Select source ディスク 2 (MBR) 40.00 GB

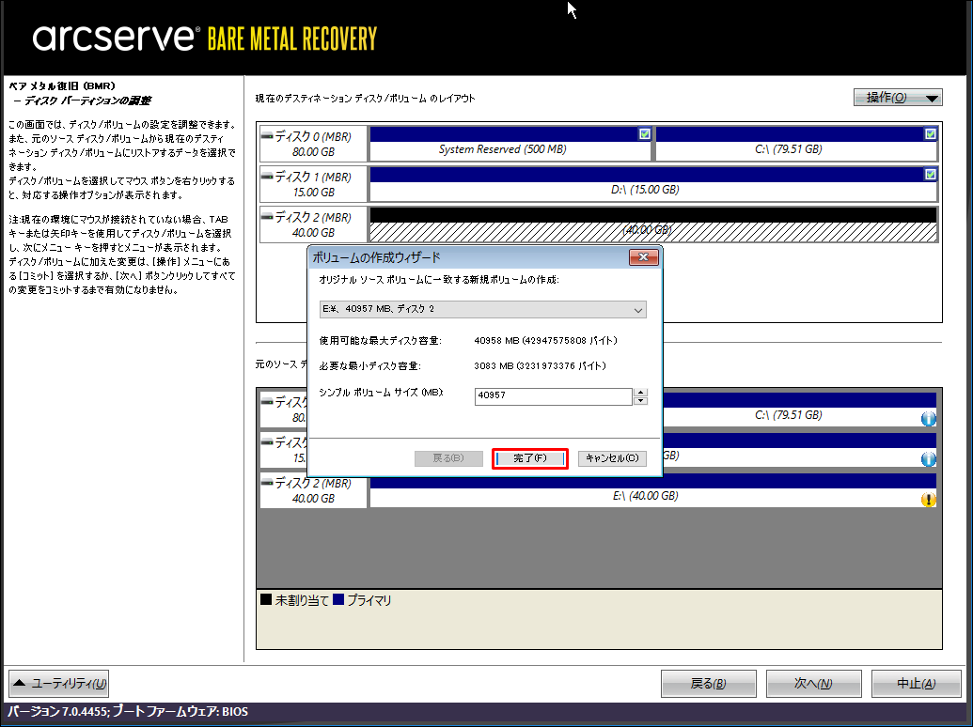click(313, 490)
